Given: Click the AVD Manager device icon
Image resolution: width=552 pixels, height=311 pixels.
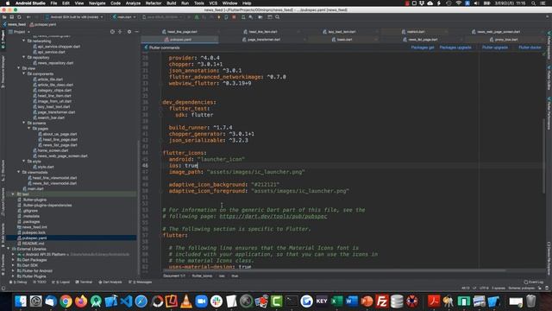Looking at the screenshot, I should [x=243, y=17].
